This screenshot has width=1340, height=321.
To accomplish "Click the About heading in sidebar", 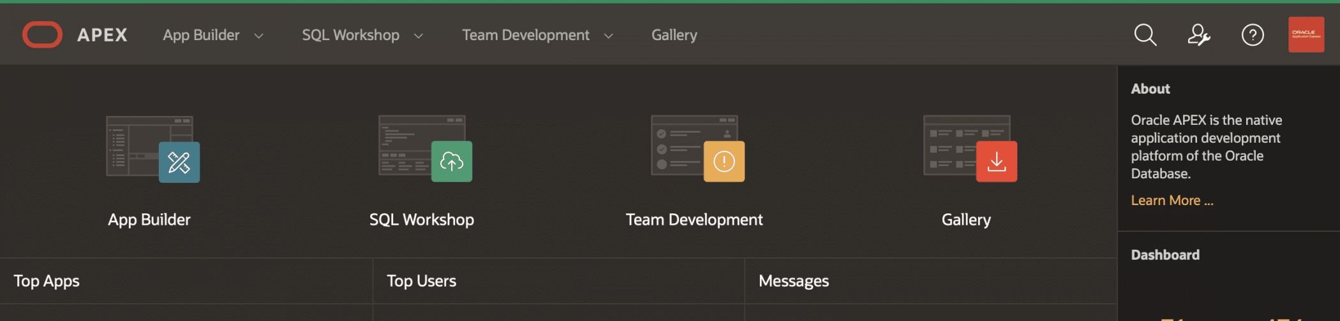I will click(1150, 89).
